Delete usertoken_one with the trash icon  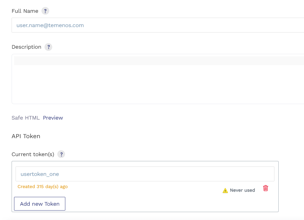[266, 188]
